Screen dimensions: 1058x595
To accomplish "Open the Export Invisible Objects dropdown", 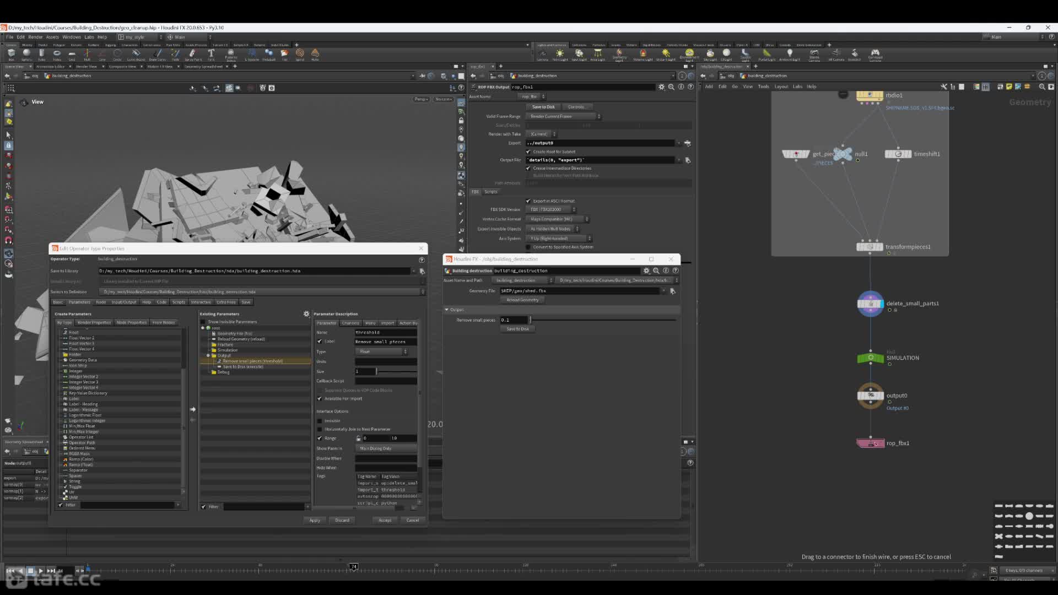I will [x=553, y=229].
